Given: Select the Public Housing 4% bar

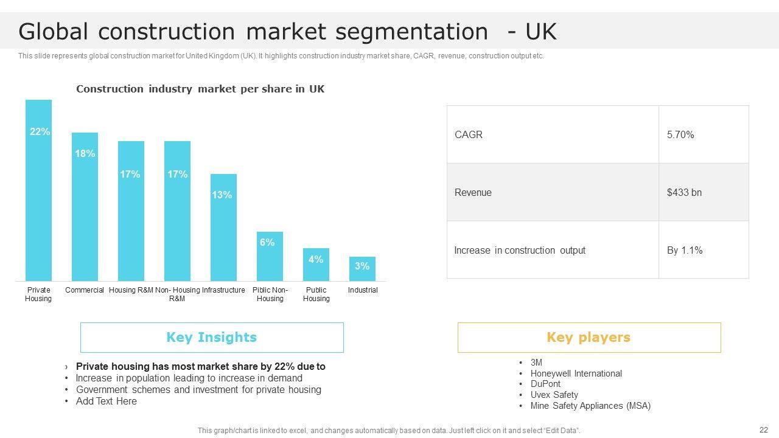Looking at the screenshot, I should pyautogui.click(x=316, y=265).
